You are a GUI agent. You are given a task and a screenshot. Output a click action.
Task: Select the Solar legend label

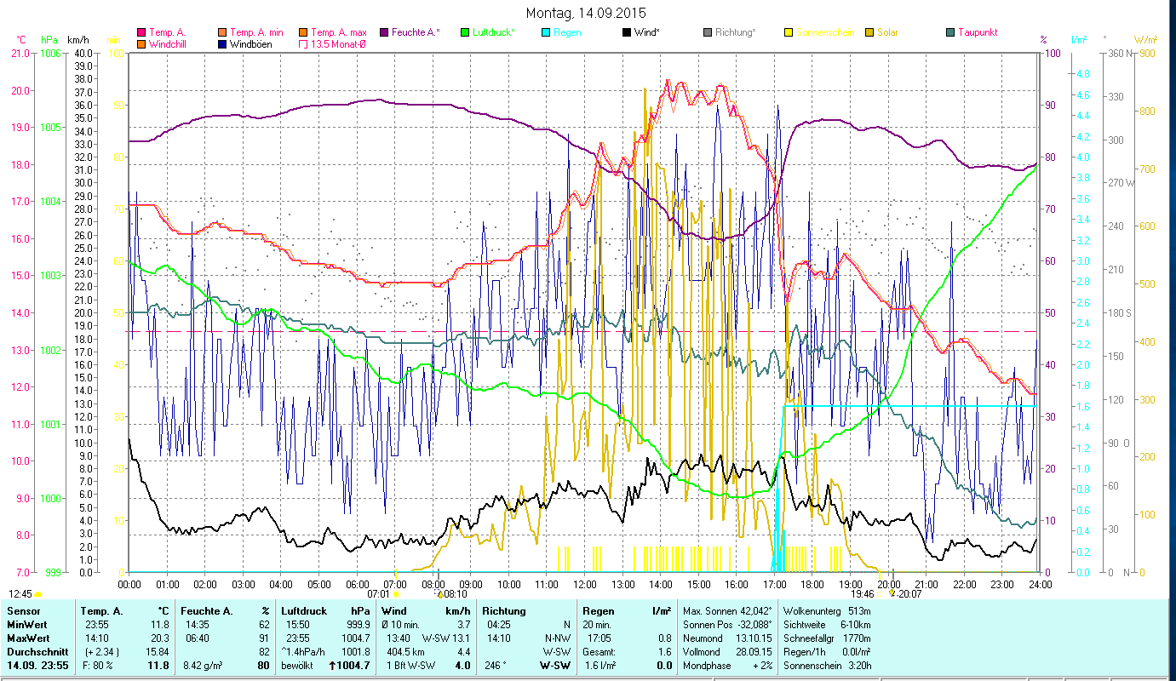coord(888,32)
